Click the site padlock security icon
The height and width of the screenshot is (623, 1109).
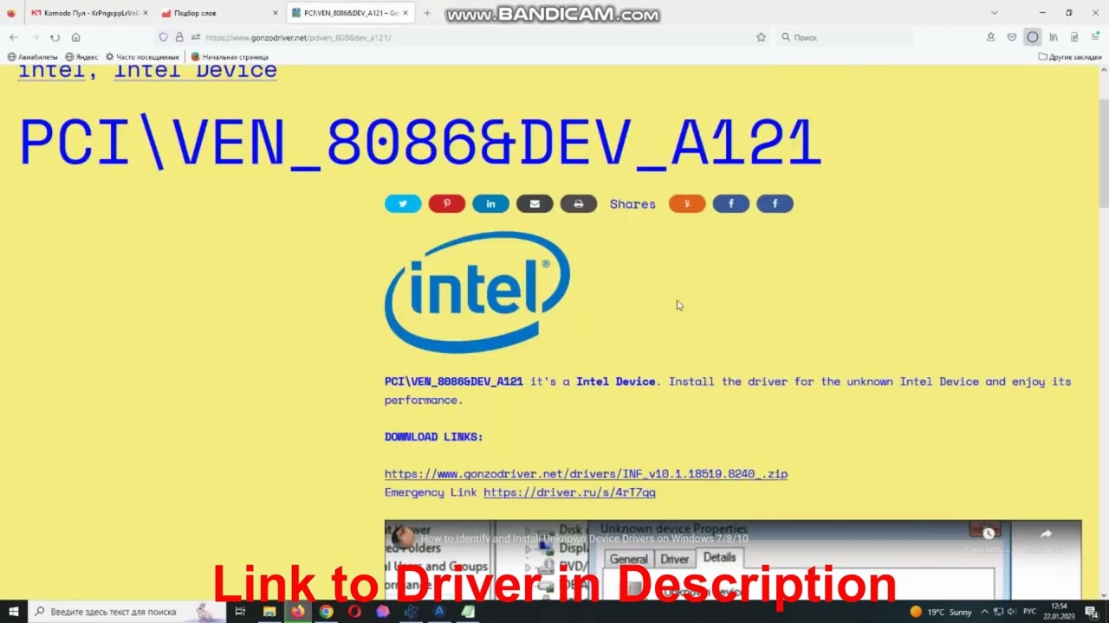point(179,37)
